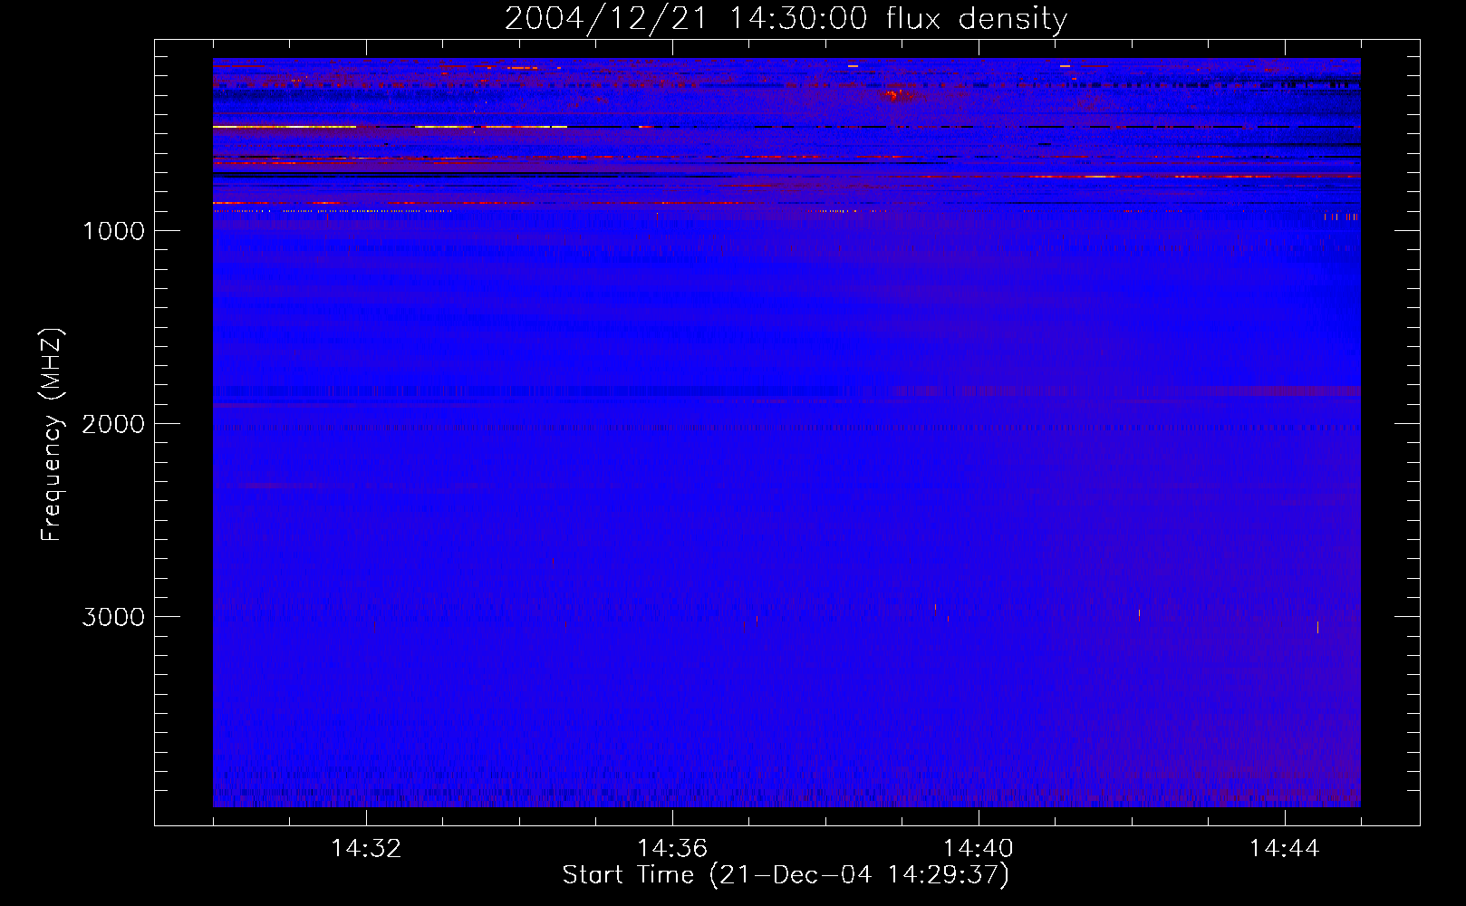1466x906 pixels.
Task: Click the 'Frequency (MHZ)' axis title
Action: coord(51,435)
